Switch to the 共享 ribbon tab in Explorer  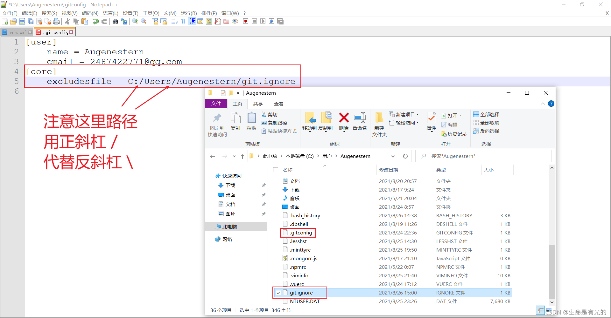(258, 104)
